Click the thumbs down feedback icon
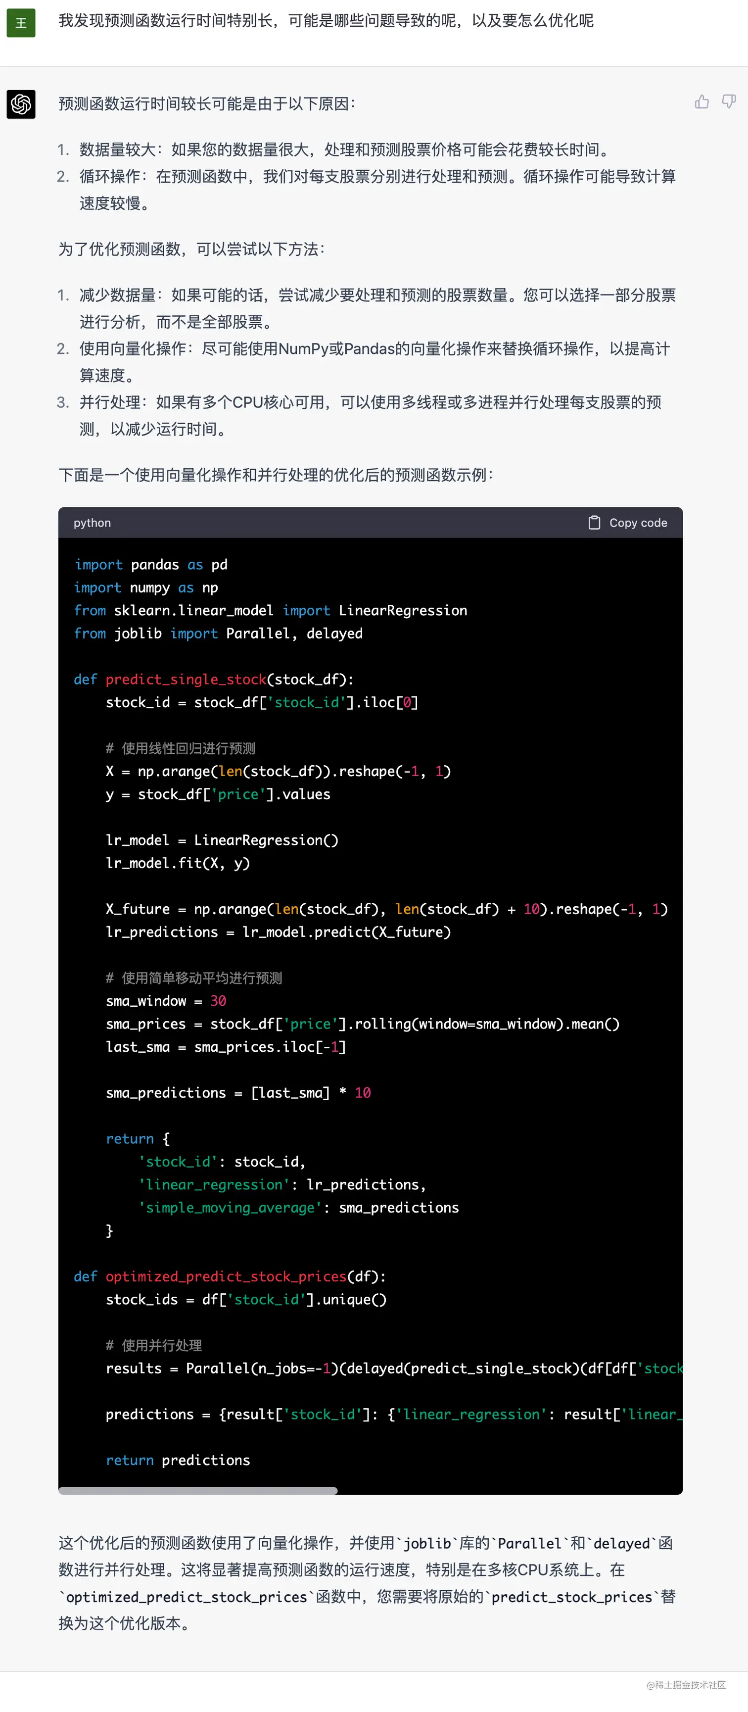The image size is (748, 1712). (x=729, y=101)
